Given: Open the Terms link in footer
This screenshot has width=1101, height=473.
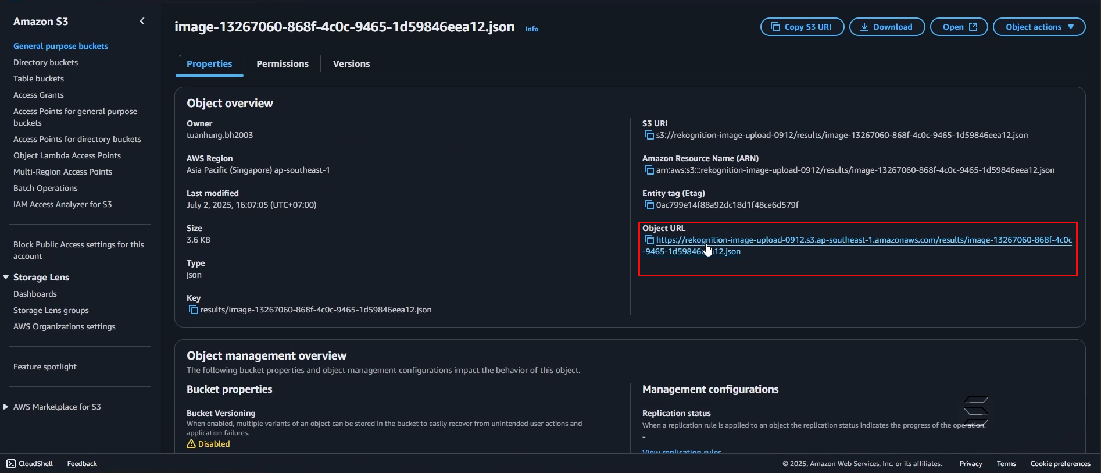Looking at the screenshot, I should click(1006, 464).
